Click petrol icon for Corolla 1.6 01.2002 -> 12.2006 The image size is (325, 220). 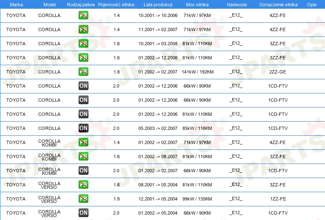[x=83, y=58]
